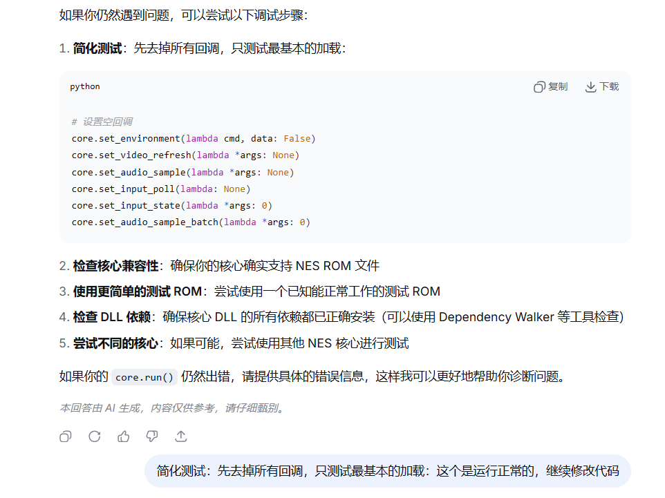Give the answer a thumbs down
This screenshot has width=665, height=498.
152,436
